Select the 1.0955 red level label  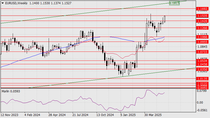tap(202, 42)
